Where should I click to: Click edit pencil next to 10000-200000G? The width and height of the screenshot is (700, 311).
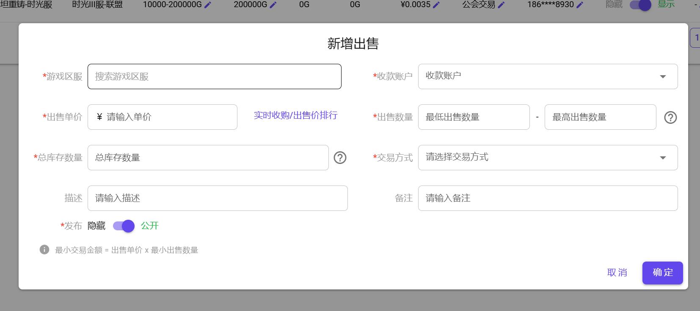(208, 5)
